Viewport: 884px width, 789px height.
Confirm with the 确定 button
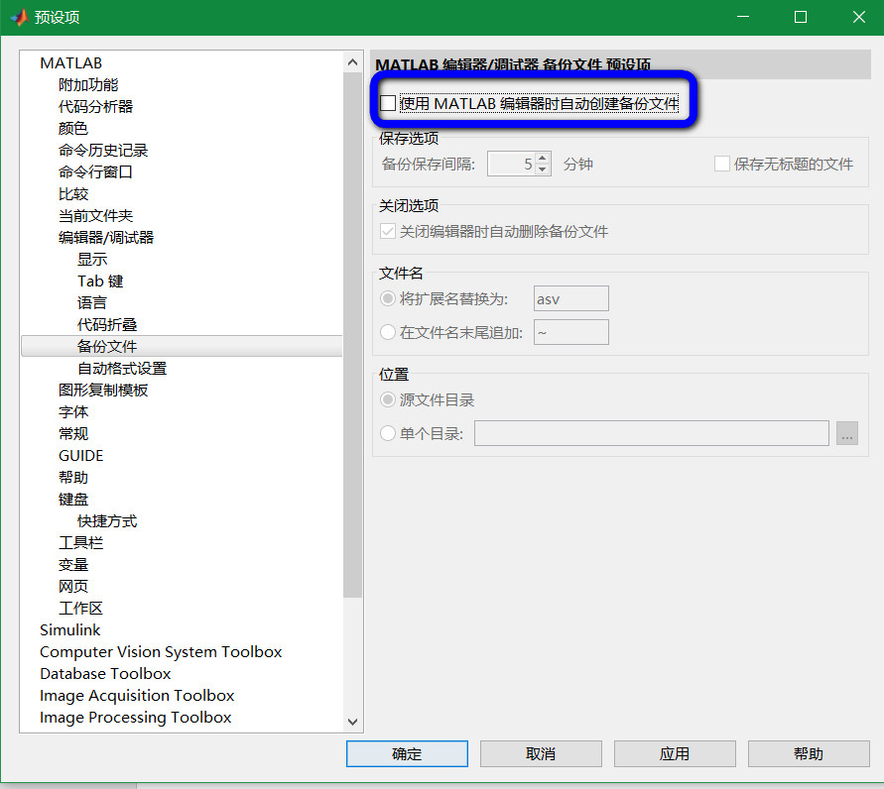(407, 753)
